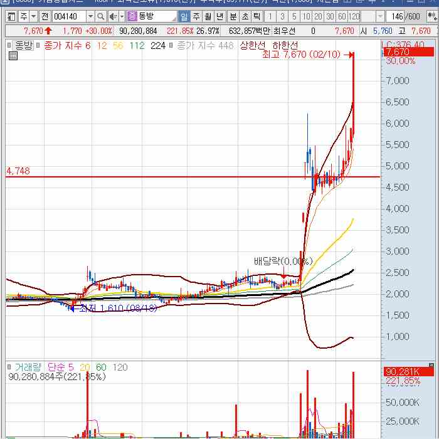Click the 최고 7,670 (02/10) high marker
Image resolution: width=439 pixels, height=439 pixels.
(301, 55)
